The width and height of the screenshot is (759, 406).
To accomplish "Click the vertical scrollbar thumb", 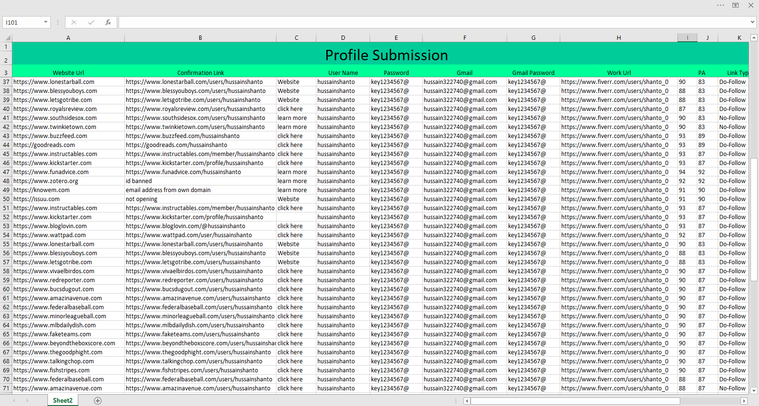I will coord(754,218).
